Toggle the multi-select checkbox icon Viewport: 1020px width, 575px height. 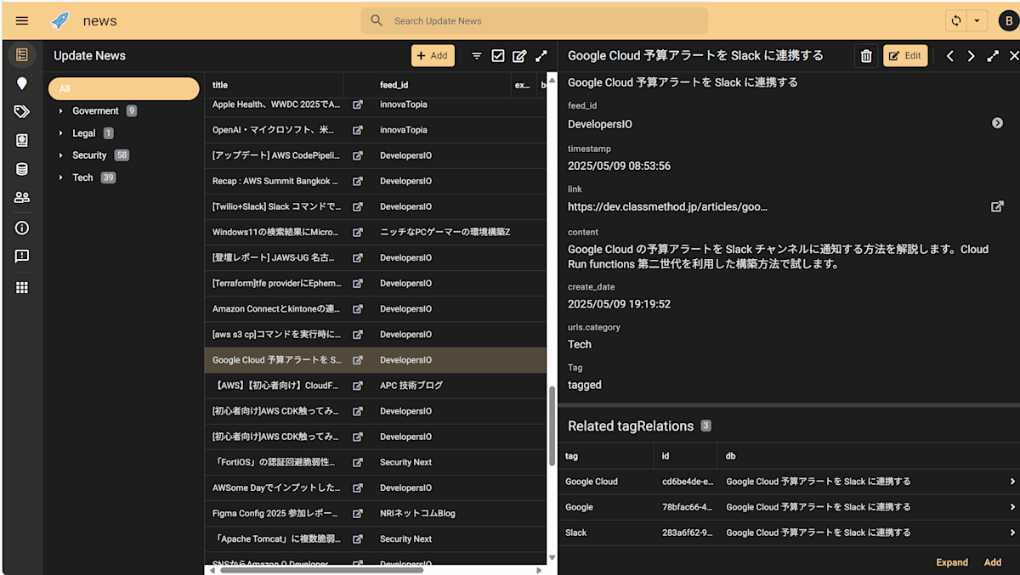(x=498, y=56)
